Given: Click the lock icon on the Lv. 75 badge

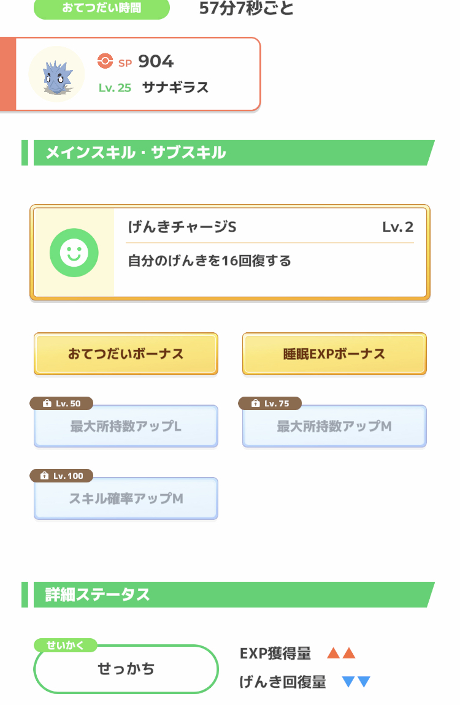Looking at the screenshot, I should (x=256, y=403).
